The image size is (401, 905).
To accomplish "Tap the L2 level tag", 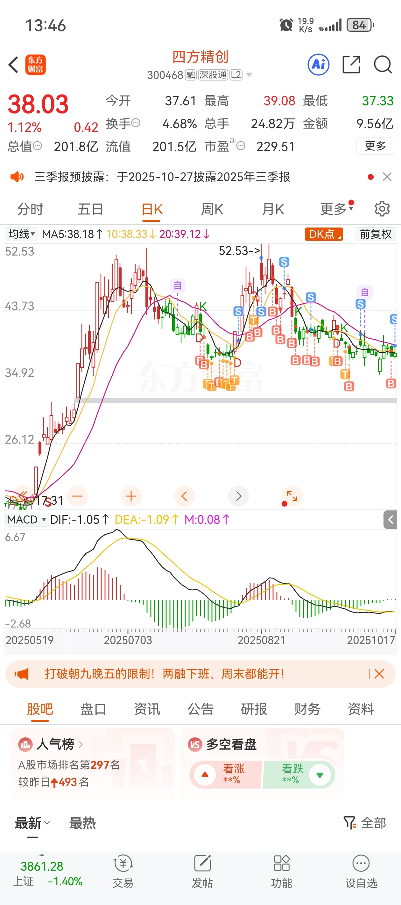I will click(x=236, y=75).
